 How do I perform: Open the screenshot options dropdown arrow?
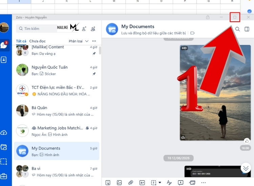(x=160, y=183)
